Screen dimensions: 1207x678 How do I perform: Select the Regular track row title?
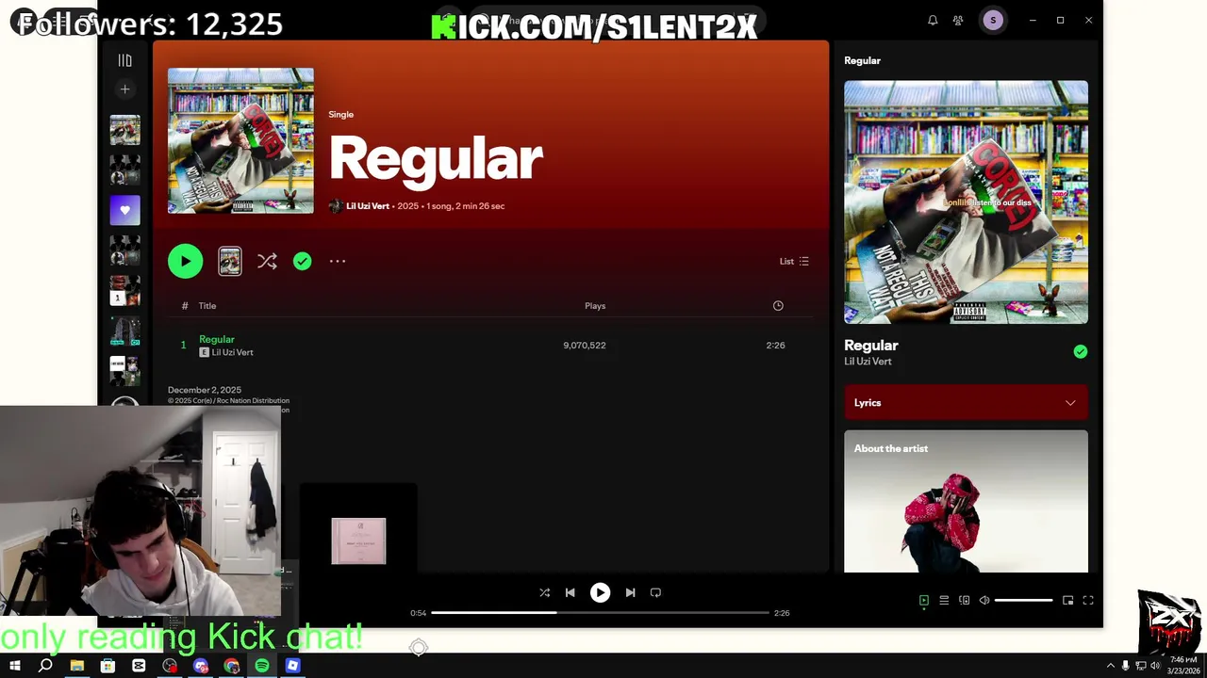click(x=217, y=339)
